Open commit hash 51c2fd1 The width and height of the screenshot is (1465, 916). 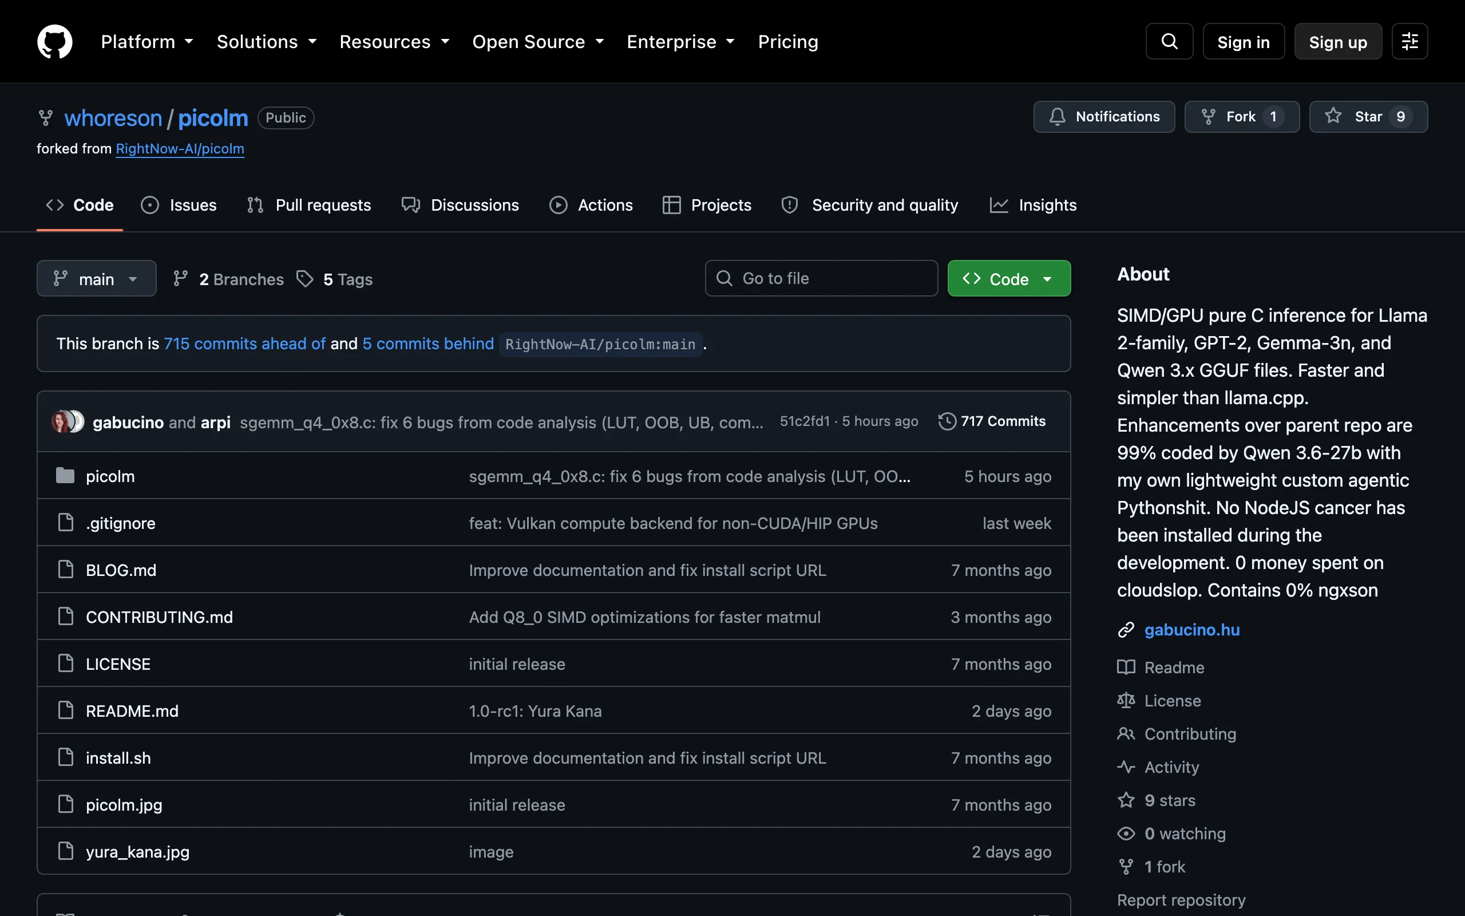(804, 421)
